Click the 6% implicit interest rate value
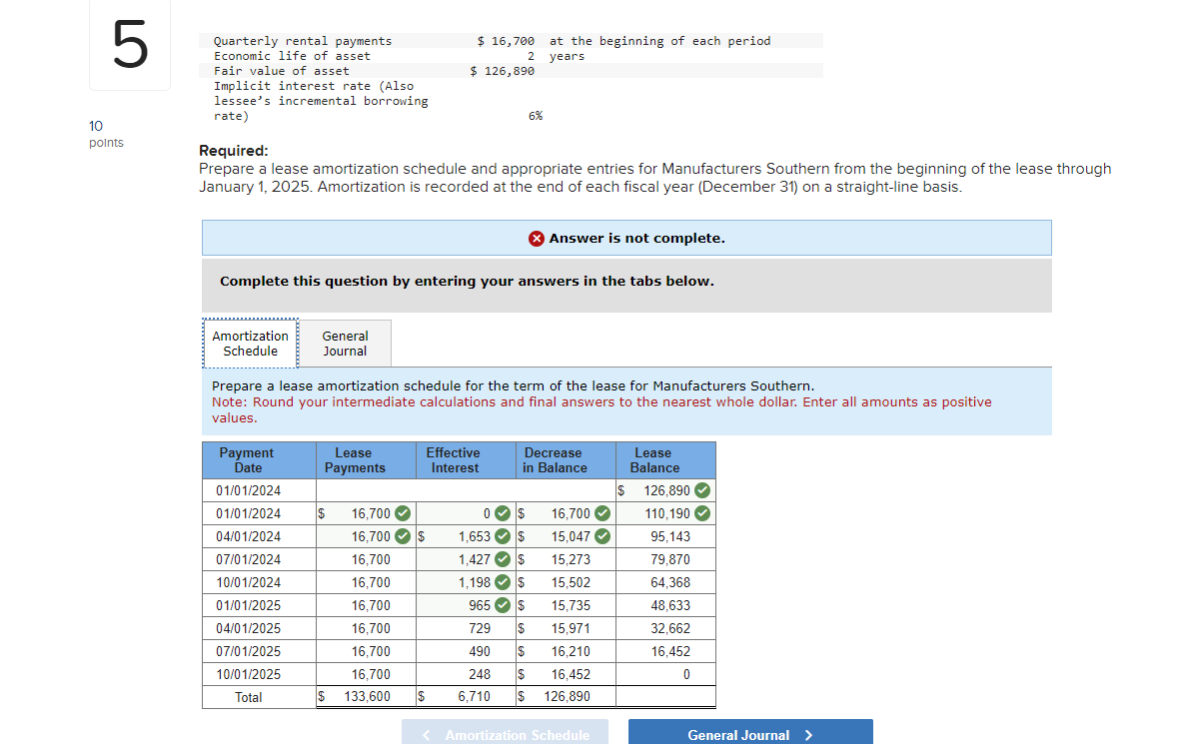This screenshot has width=1183, height=744. (535, 116)
